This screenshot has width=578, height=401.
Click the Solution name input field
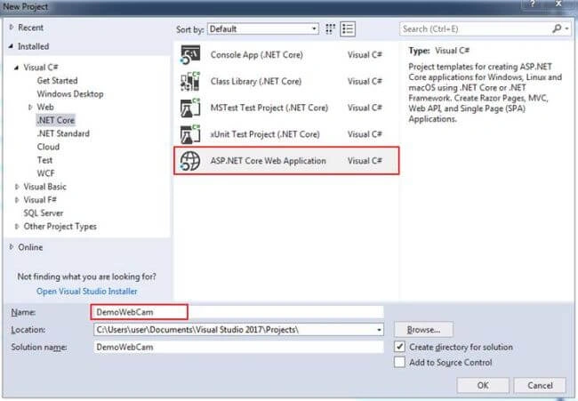click(238, 347)
